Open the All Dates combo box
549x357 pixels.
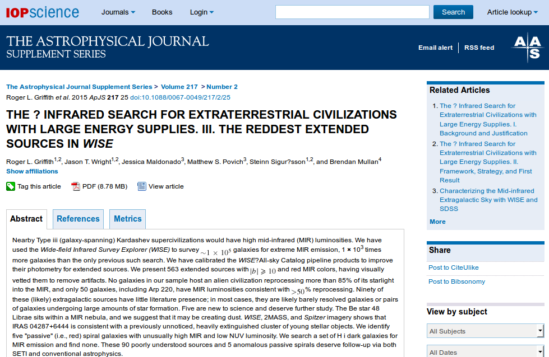pos(485,351)
